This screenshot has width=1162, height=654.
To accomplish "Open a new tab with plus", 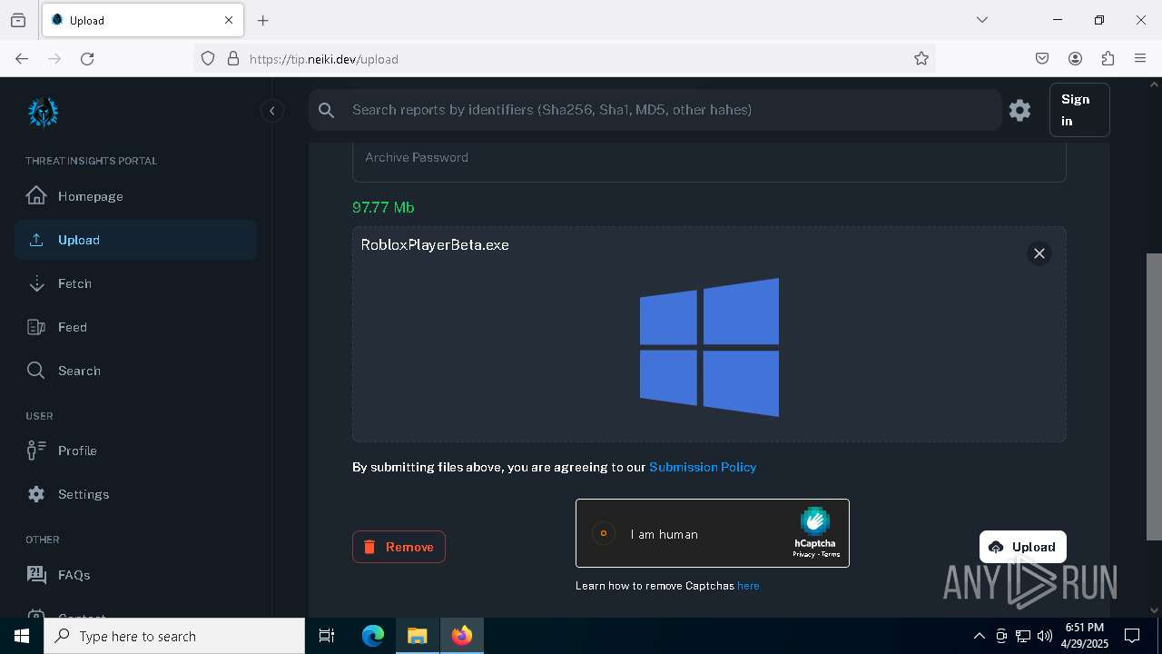I will (263, 20).
